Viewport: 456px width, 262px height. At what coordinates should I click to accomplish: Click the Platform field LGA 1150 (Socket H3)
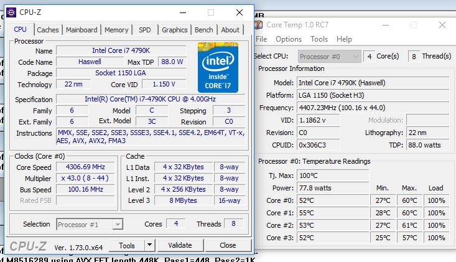tap(373, 95)
